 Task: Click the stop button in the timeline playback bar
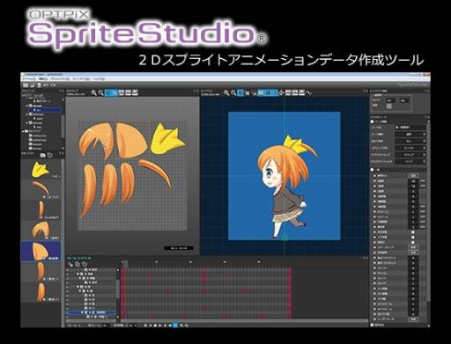point(155,326)
